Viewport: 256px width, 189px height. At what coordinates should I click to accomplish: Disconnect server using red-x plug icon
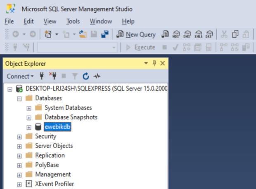(53, 76)
